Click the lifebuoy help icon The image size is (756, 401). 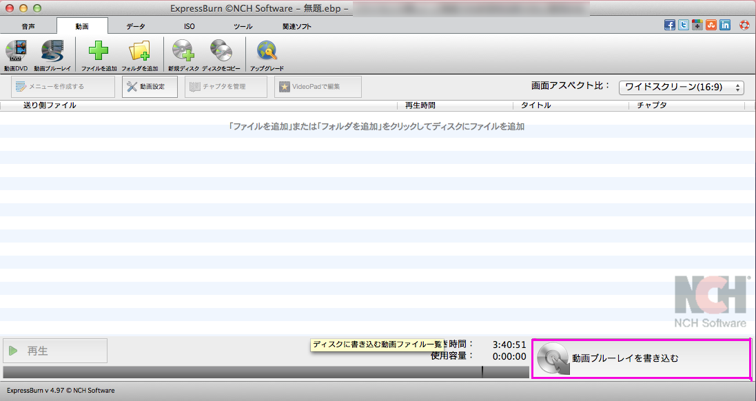(744, 25)
